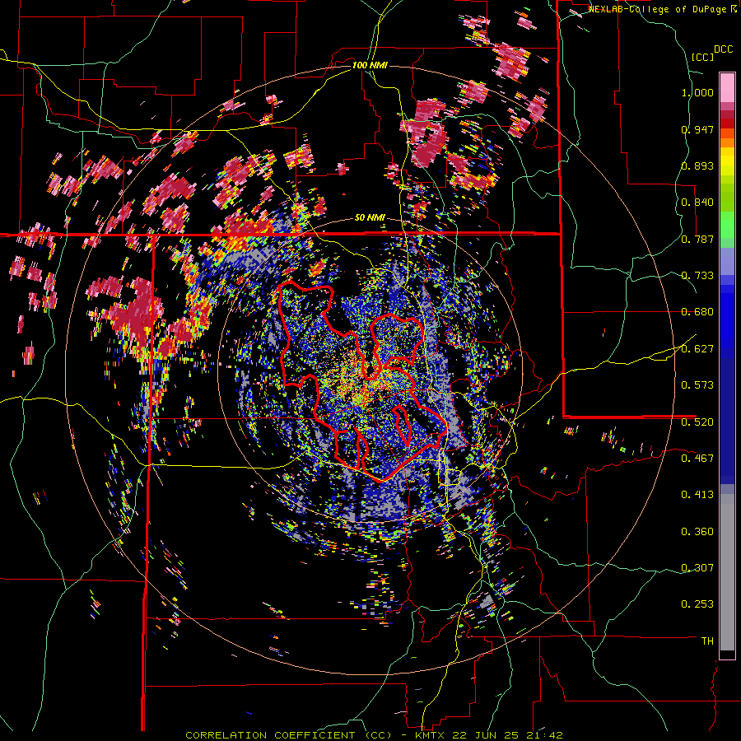Select the 0.947 legend value
Screen dimensions: 741x741
tap(697, 129)
